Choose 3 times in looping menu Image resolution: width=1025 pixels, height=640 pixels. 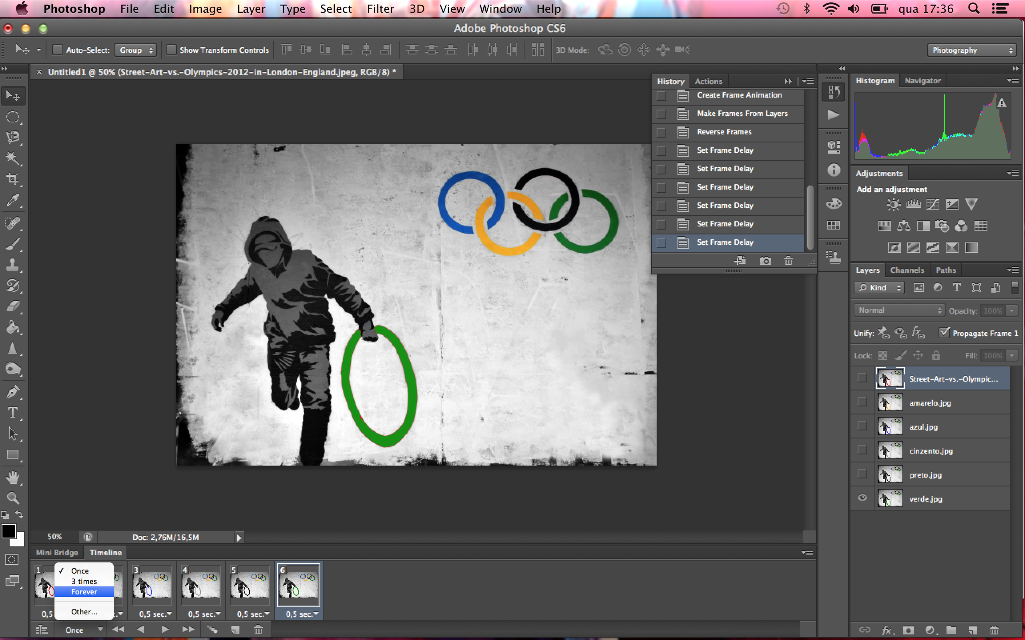(x=84, y=581)
